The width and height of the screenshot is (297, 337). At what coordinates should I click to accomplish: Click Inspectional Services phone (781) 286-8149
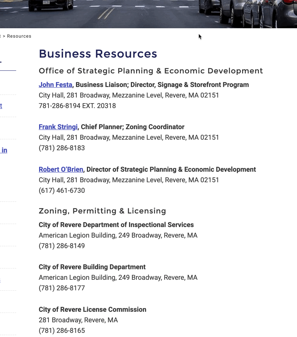pos(62,246)
